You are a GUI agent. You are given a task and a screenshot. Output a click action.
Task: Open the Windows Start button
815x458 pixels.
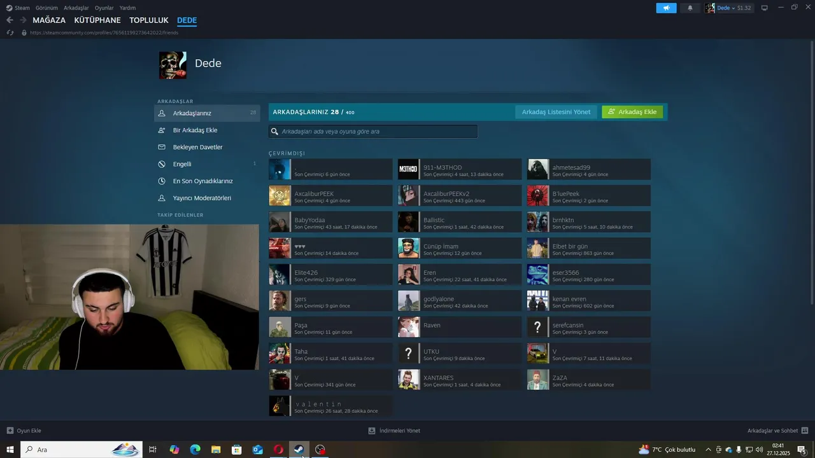[x=10, y=450]
